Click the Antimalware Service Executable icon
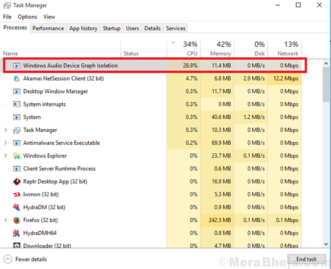The height and width of the screenshot is (269, 331). pos(17,143)
